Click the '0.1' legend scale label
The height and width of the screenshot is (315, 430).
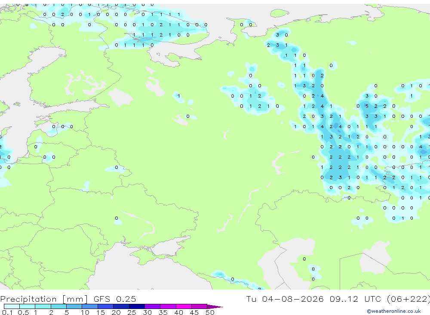[x=7, y=312]
